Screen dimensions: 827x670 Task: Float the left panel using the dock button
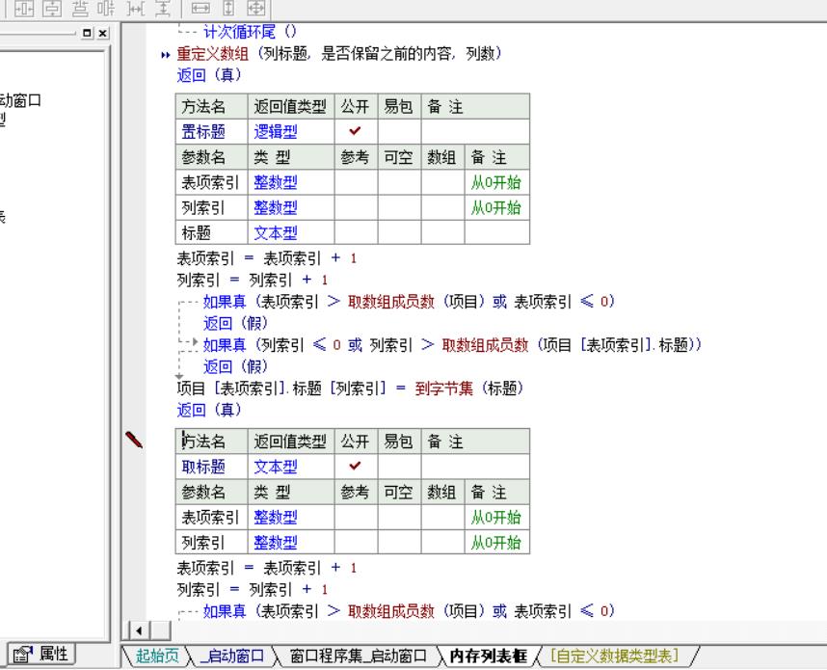[x=89, y=33]
